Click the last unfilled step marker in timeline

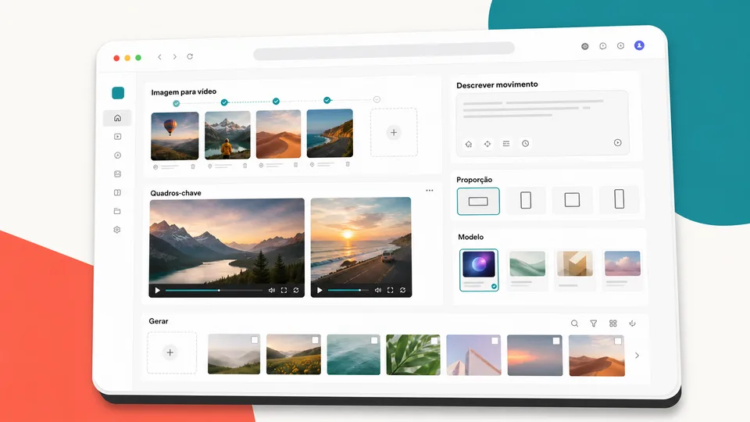point(377,99)
